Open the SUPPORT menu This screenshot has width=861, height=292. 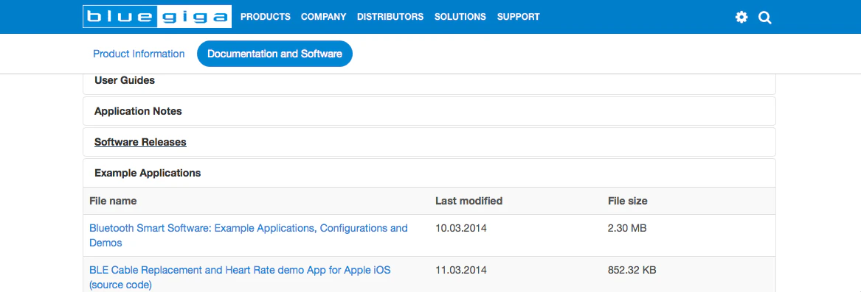coord(519,17)
